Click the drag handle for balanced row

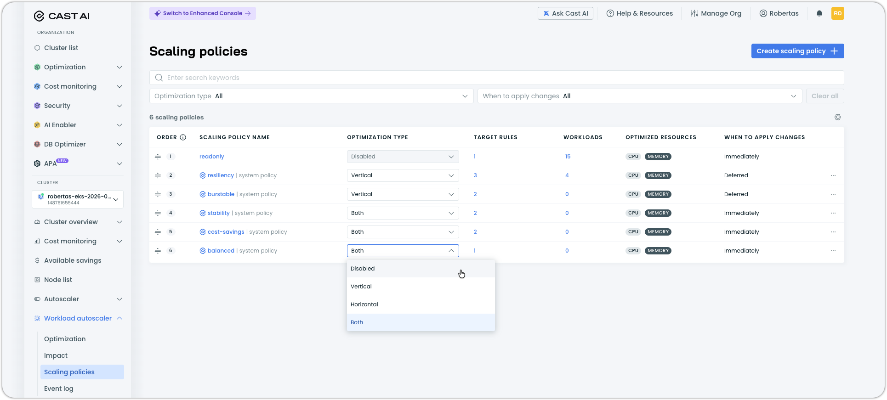(158, 251)
